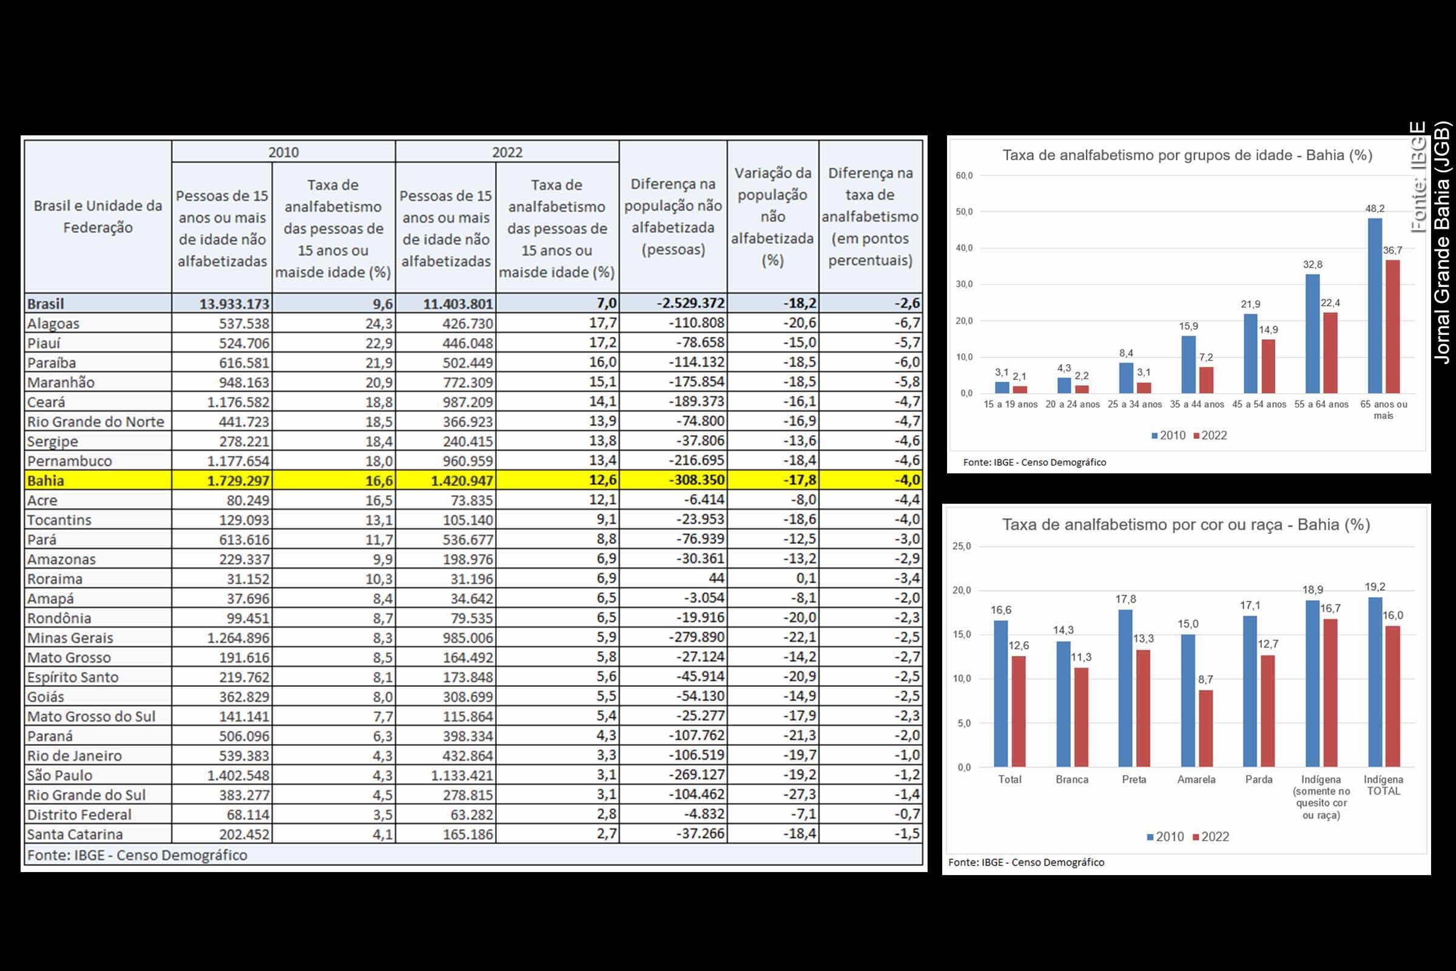Click Roraima difference value 44

click(x=716, y=578)
